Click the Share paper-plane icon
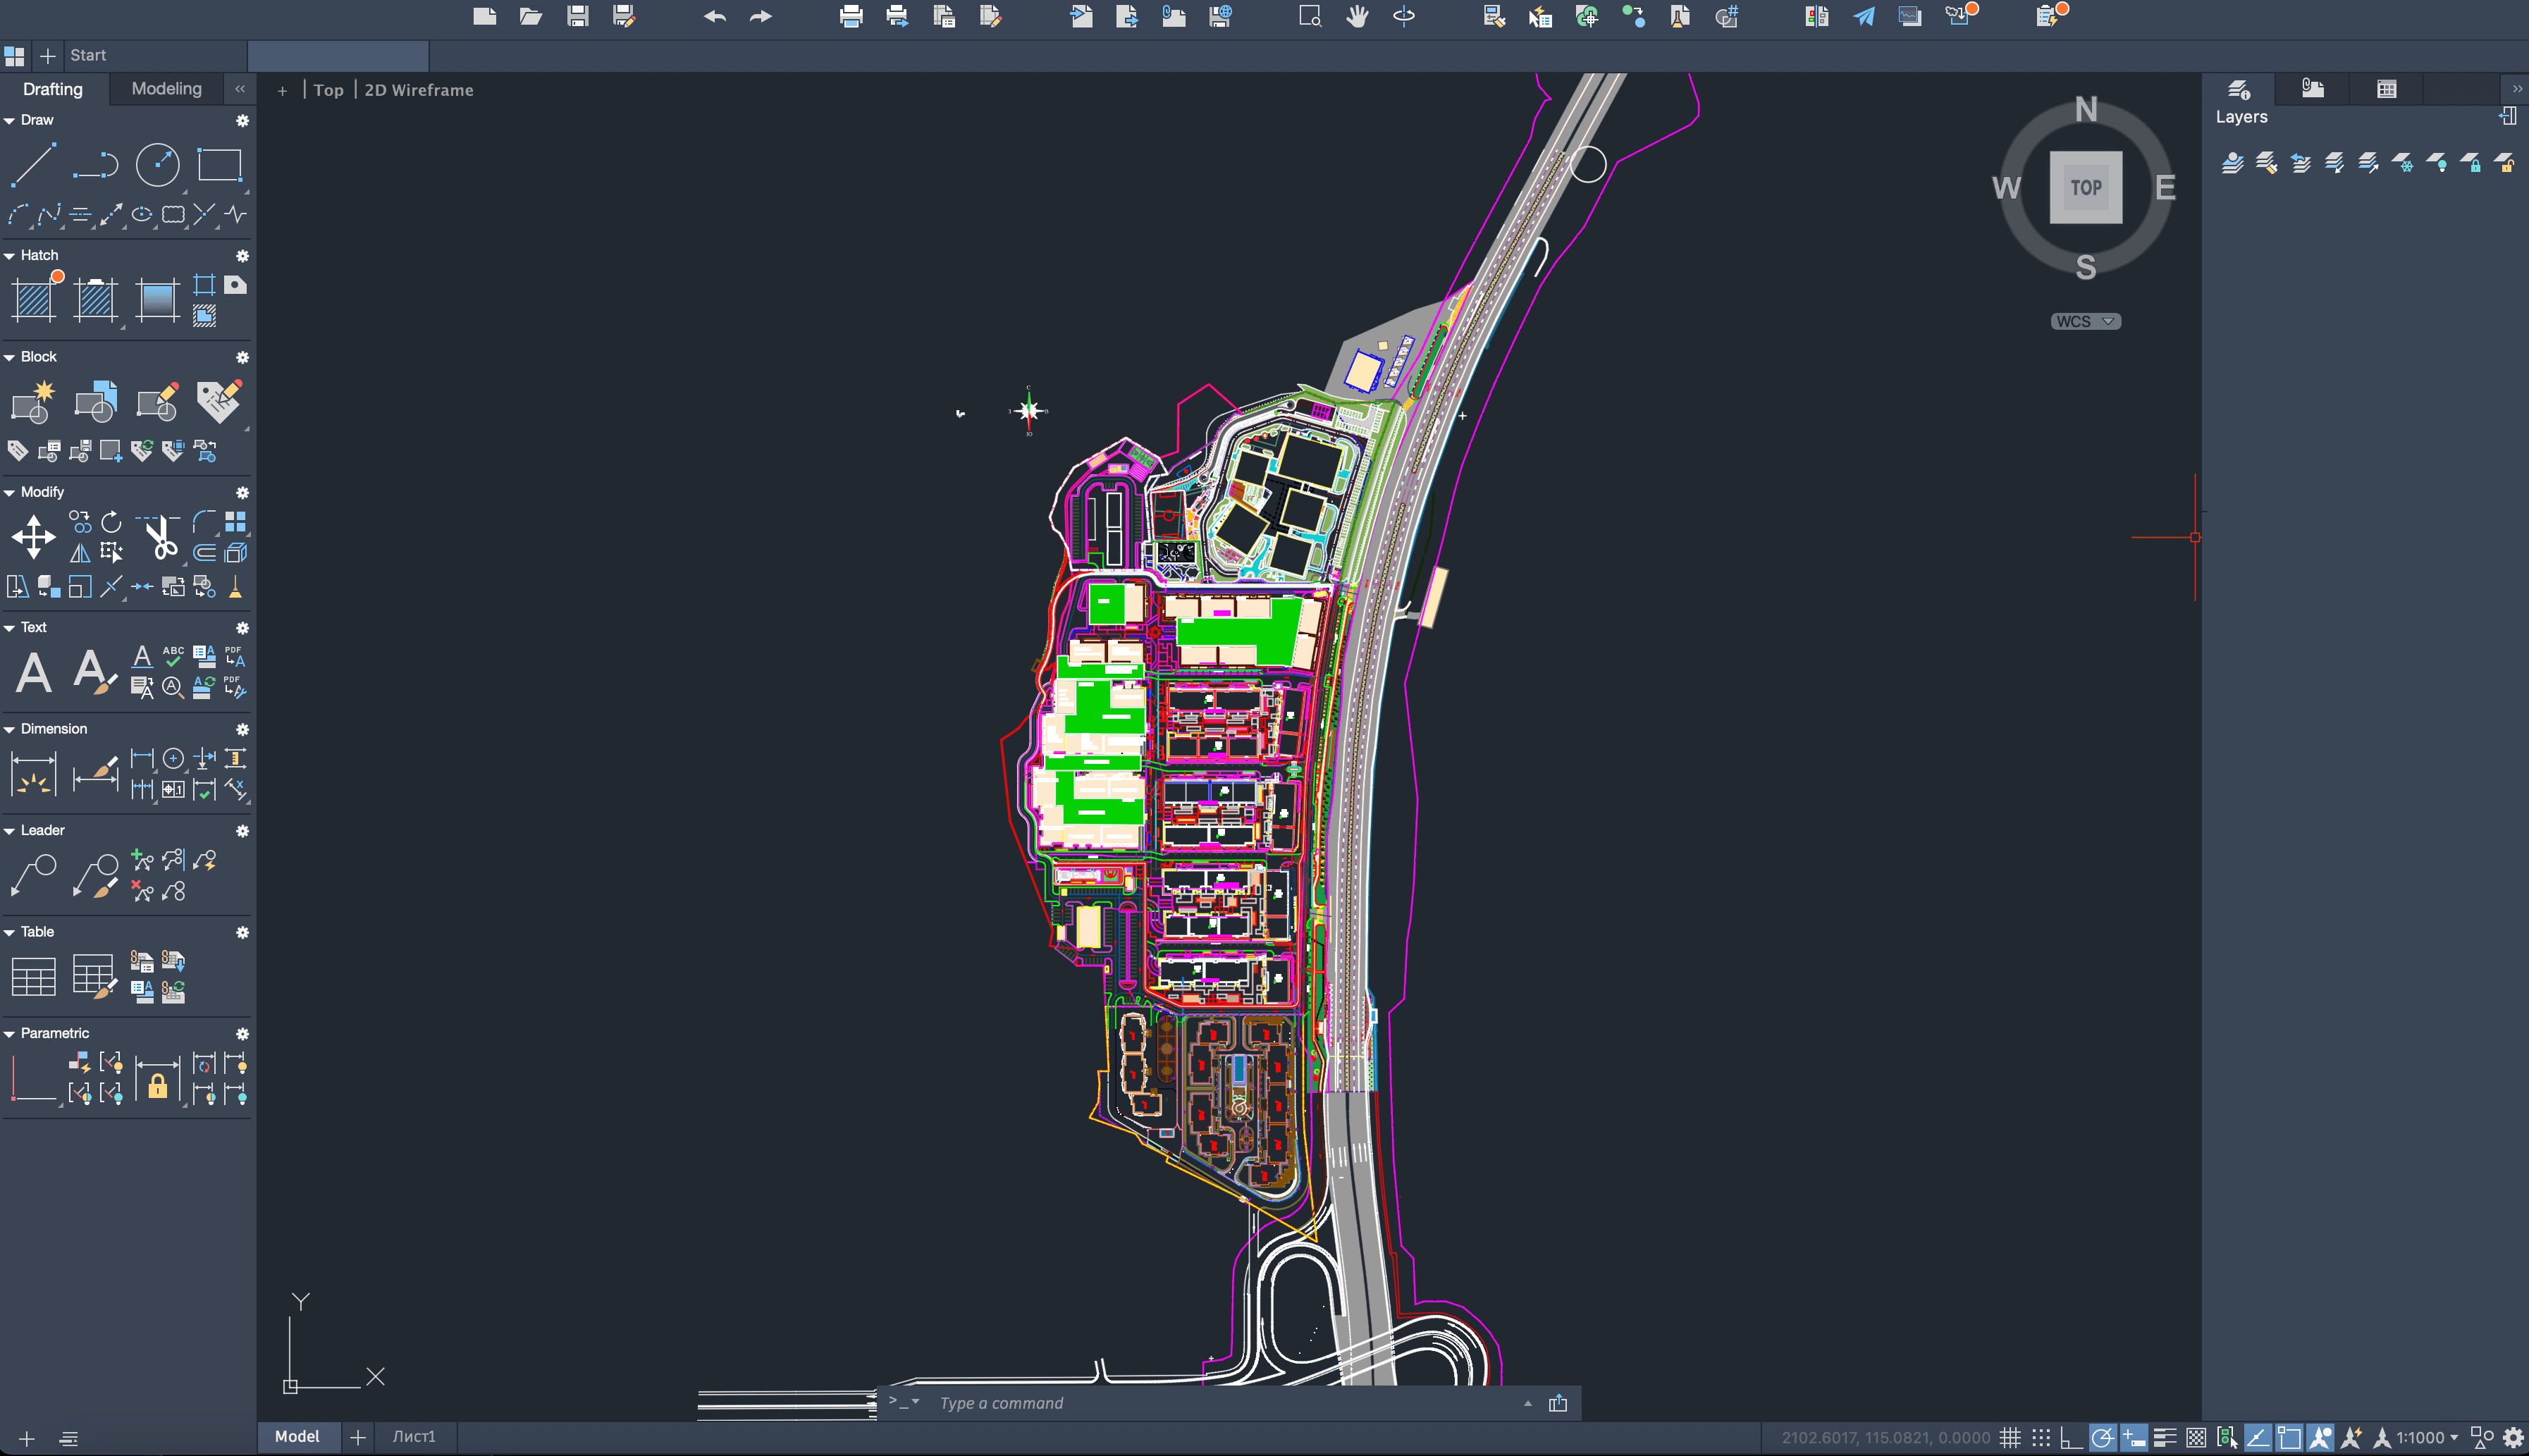Viewport: 2529px width, 1456px height. coord(1863,16)
